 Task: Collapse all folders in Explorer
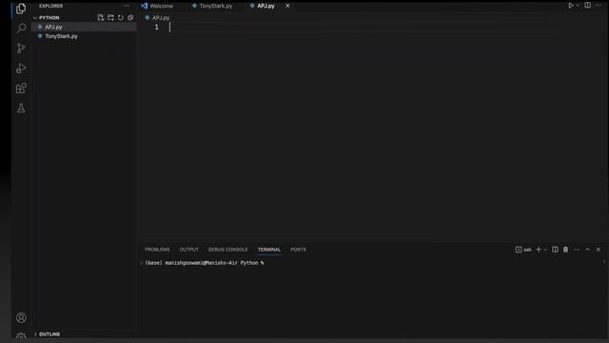pyautogui.click(x=130, y=17)
